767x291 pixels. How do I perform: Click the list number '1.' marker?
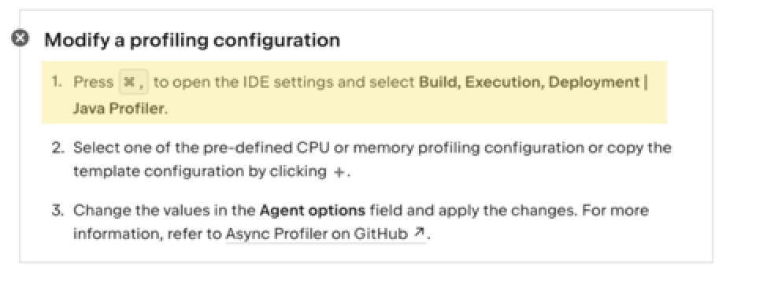[57, 82]
